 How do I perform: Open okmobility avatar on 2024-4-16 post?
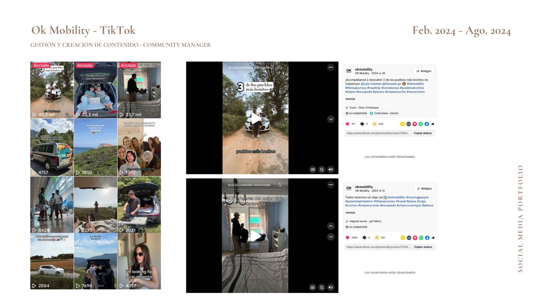[349, 188]
